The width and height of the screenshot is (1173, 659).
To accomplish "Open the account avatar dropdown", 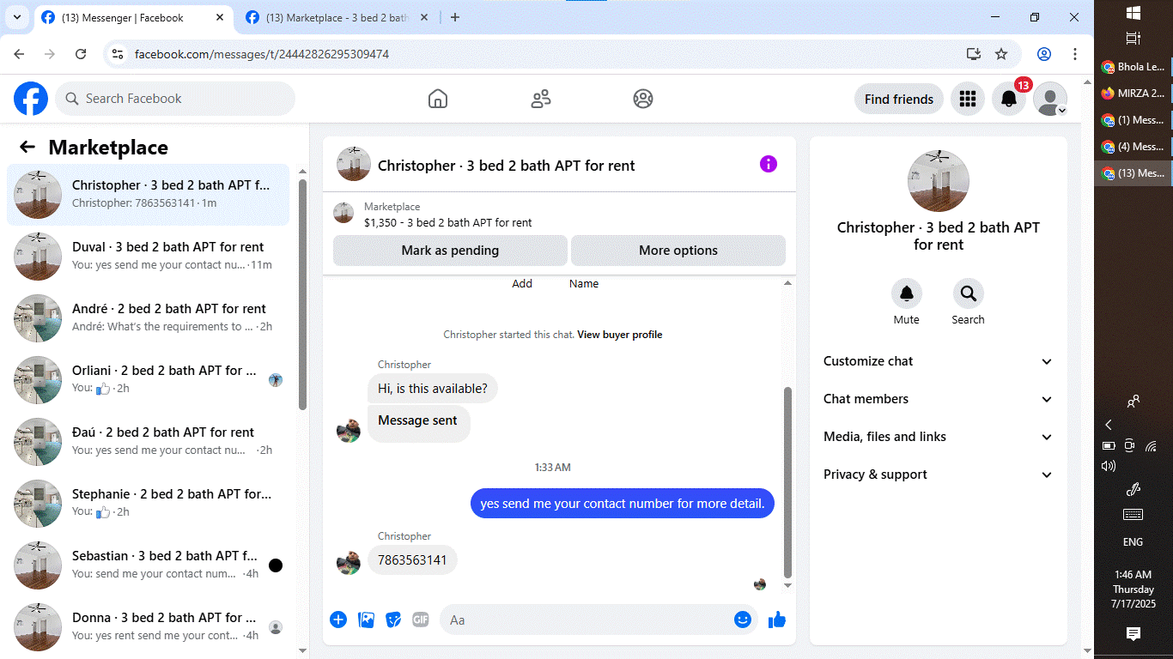I will pyautogui.click(x=1050, y=99).
